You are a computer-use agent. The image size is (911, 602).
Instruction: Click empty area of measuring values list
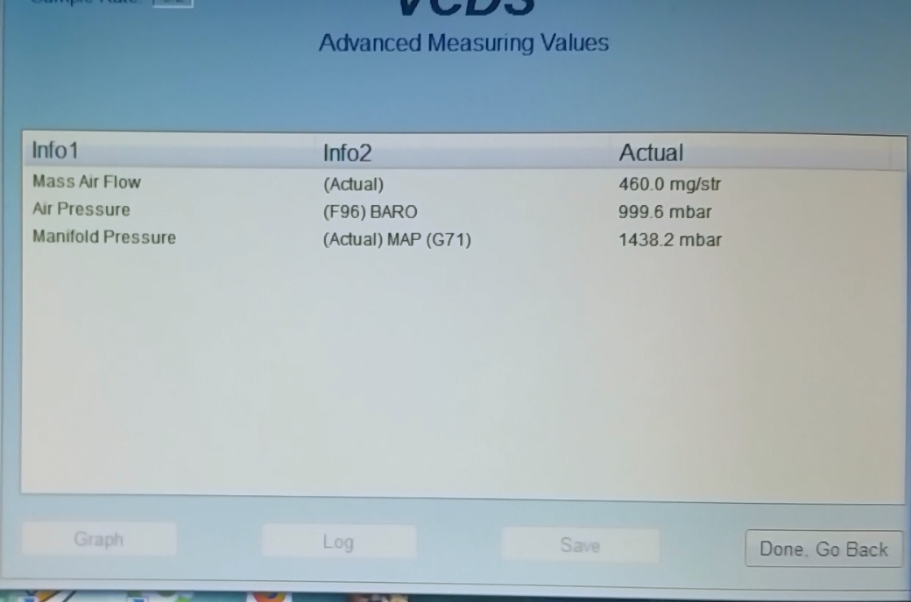click(x=463, y=372)
